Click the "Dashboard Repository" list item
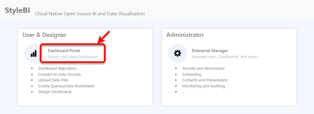 pyautogui.click(x=57, y=69)
